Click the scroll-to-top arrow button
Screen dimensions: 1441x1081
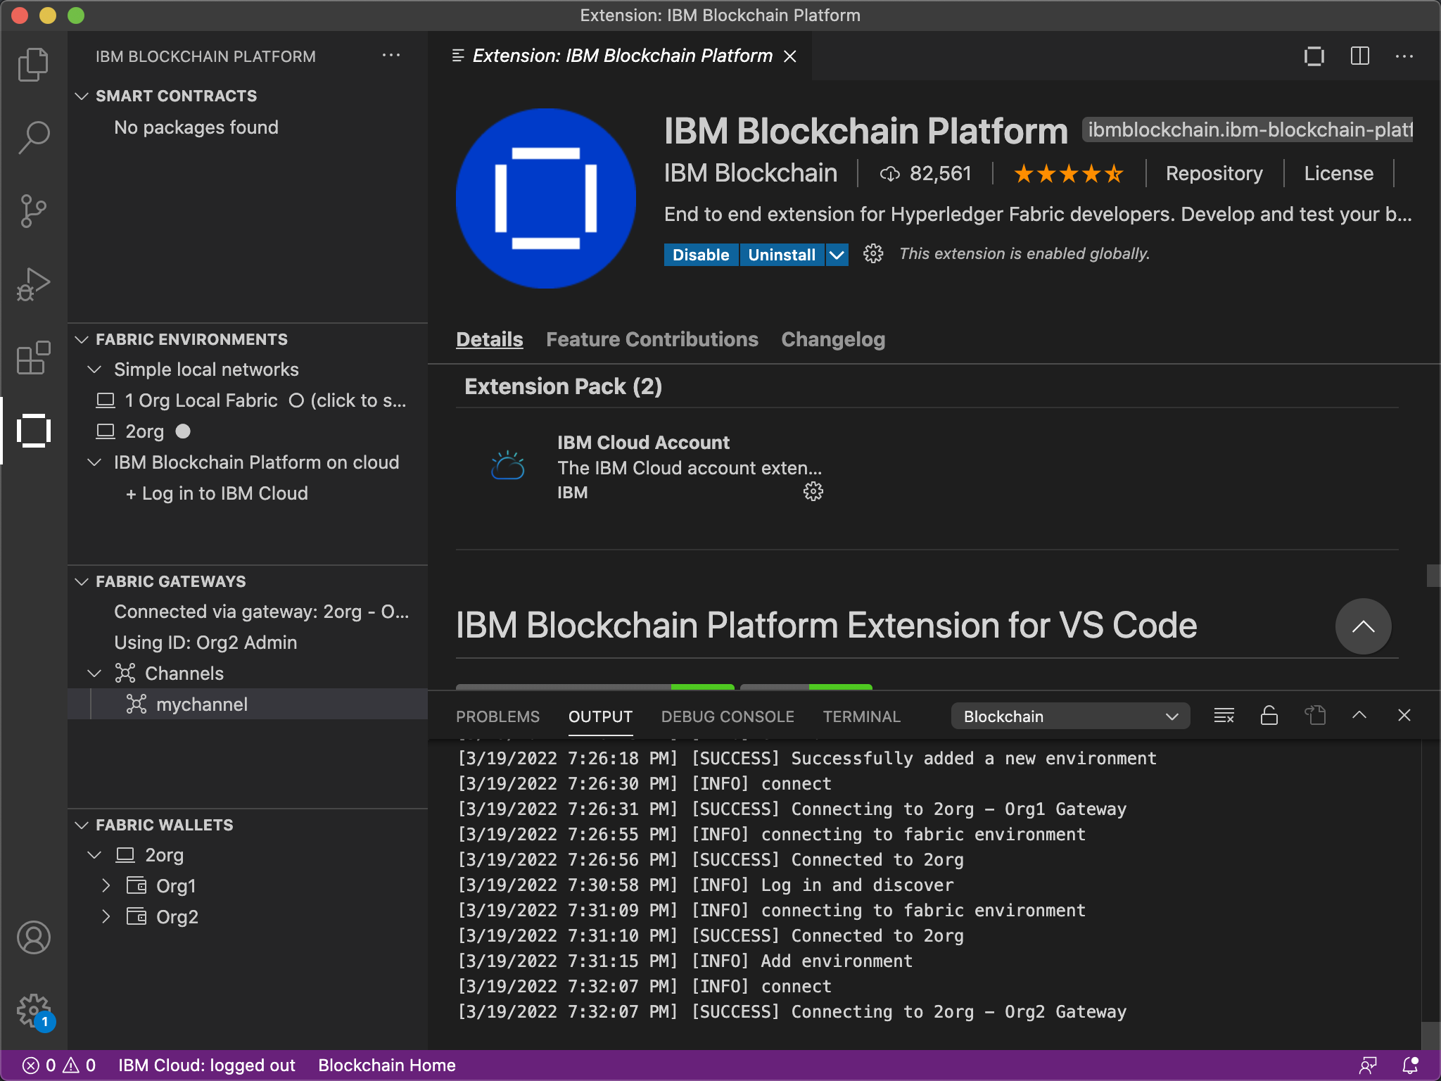(1363, 626)
